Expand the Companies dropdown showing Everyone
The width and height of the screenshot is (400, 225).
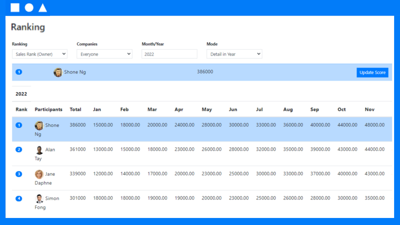(104, 54)
